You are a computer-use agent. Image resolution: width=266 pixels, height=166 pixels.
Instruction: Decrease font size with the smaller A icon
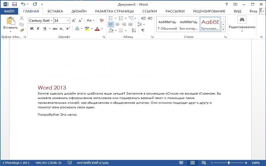[x=80, y=21]
